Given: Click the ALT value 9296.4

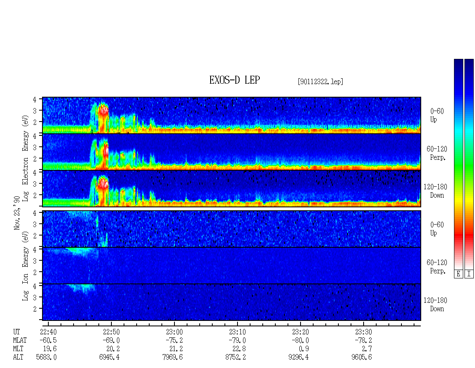Looking at the screenshot, I should pyautogui.click(x=298, y=357).
